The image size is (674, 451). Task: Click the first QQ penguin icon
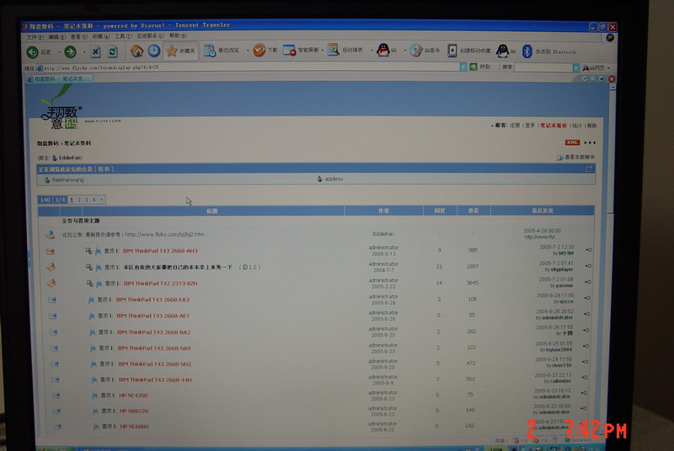[382, 51]
